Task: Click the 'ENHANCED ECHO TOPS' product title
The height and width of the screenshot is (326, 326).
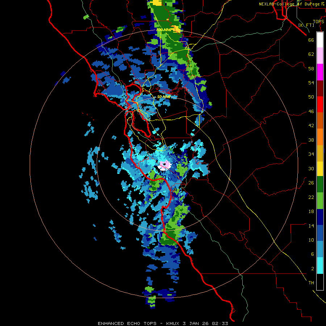Action: tap(127, 323)
